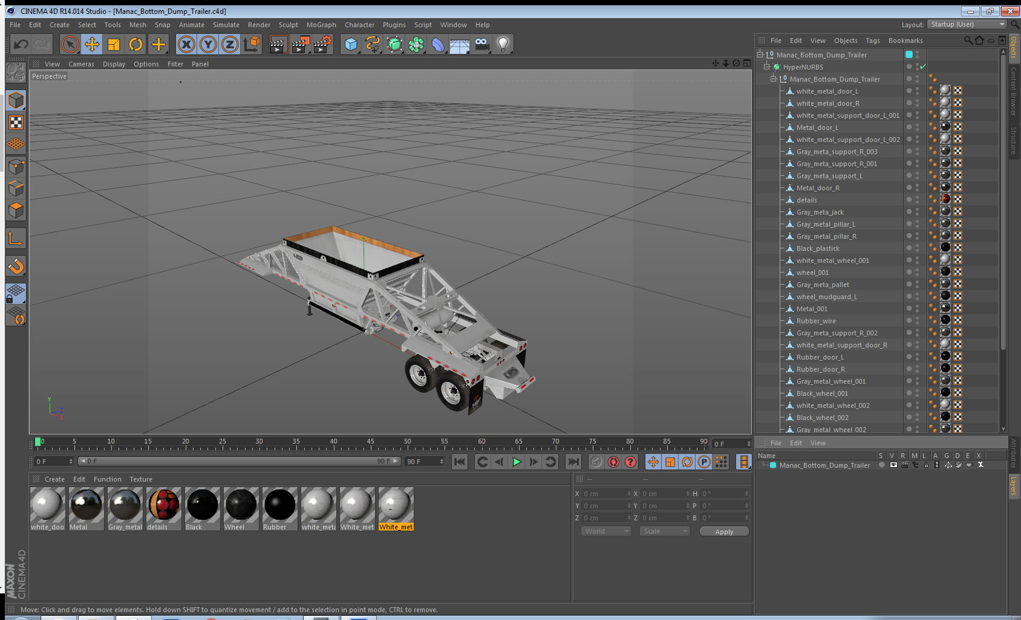Select the Gray_meta_jack object
The height and width of the screenshot is (620, 1021).
click(820, 212)
